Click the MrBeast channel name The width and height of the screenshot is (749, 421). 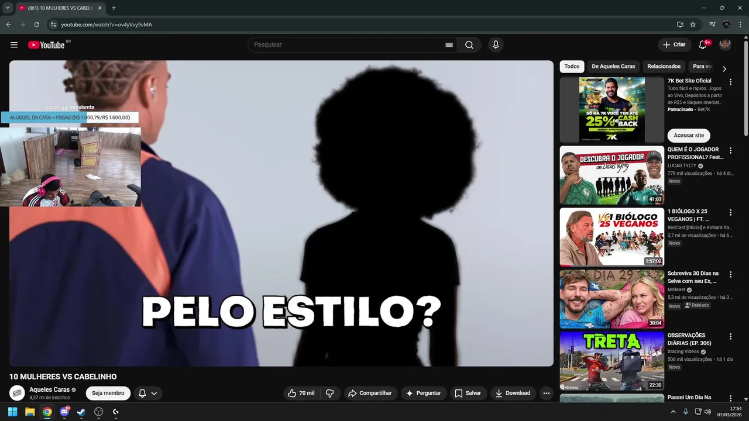tap(676, 289)
